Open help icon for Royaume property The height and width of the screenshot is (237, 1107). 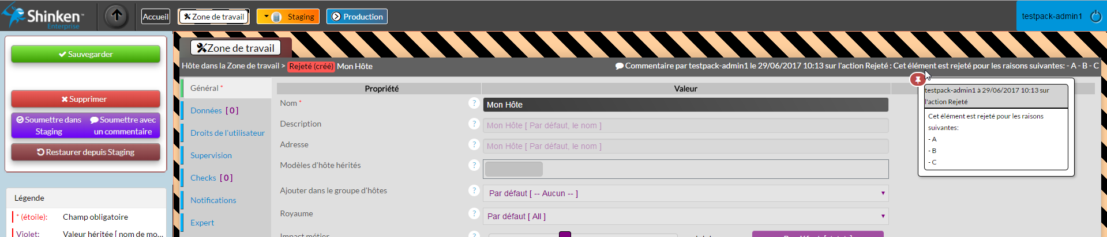pyautogui.click(x=474, y=213)
